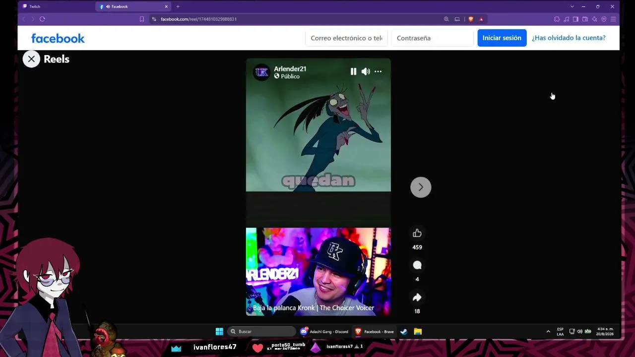Open the browser extensions puzzle icon
This screenshot has width=635, height=357.
coord(557,19)
